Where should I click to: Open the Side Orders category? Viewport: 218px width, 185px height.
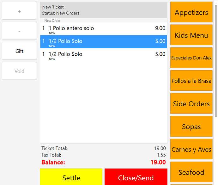(x=191, y=103)
